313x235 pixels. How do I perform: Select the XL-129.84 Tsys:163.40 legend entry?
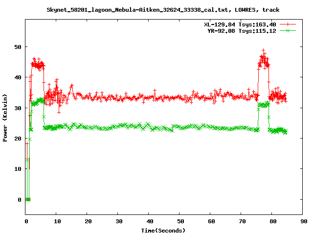240,24
